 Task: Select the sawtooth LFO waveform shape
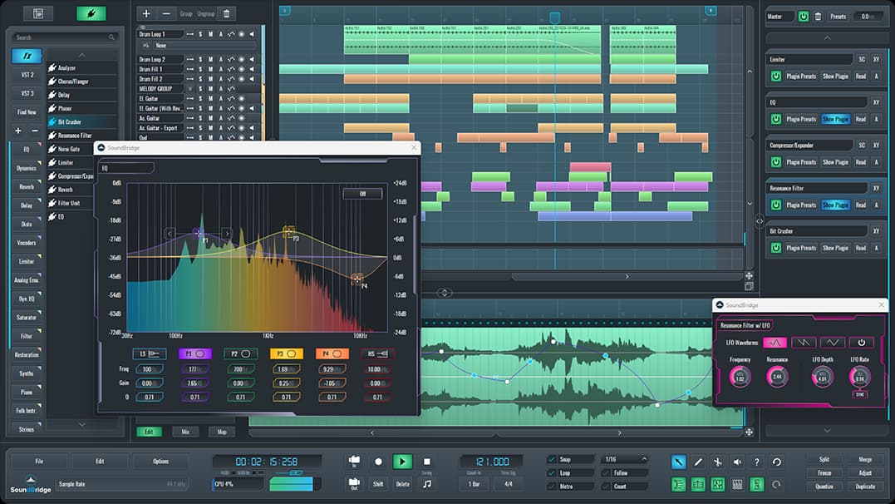click(x=804, y=343)
